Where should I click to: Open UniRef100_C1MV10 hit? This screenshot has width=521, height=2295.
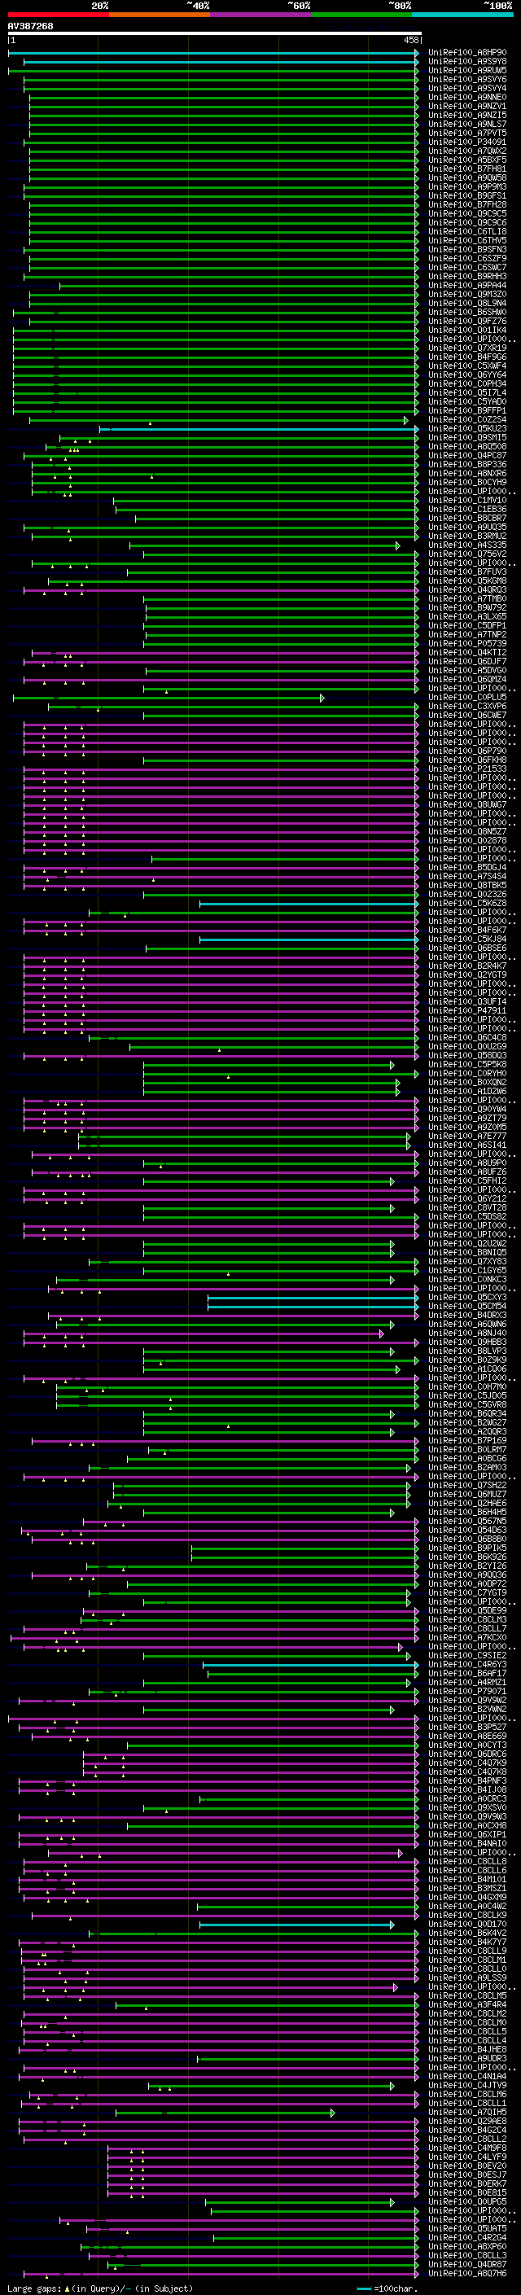tap(466, 500)
